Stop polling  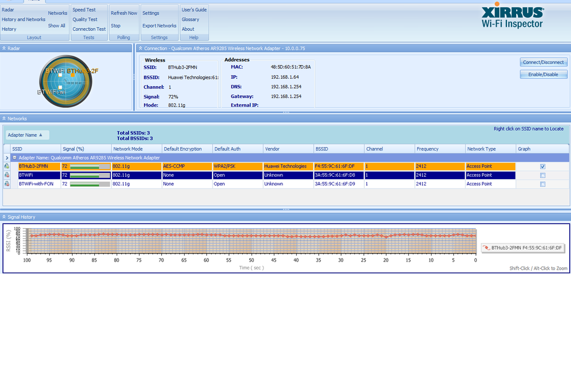click(115, 26)
